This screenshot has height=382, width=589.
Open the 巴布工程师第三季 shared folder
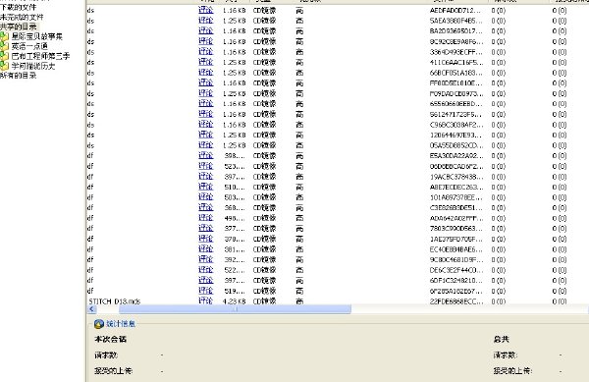40,56
